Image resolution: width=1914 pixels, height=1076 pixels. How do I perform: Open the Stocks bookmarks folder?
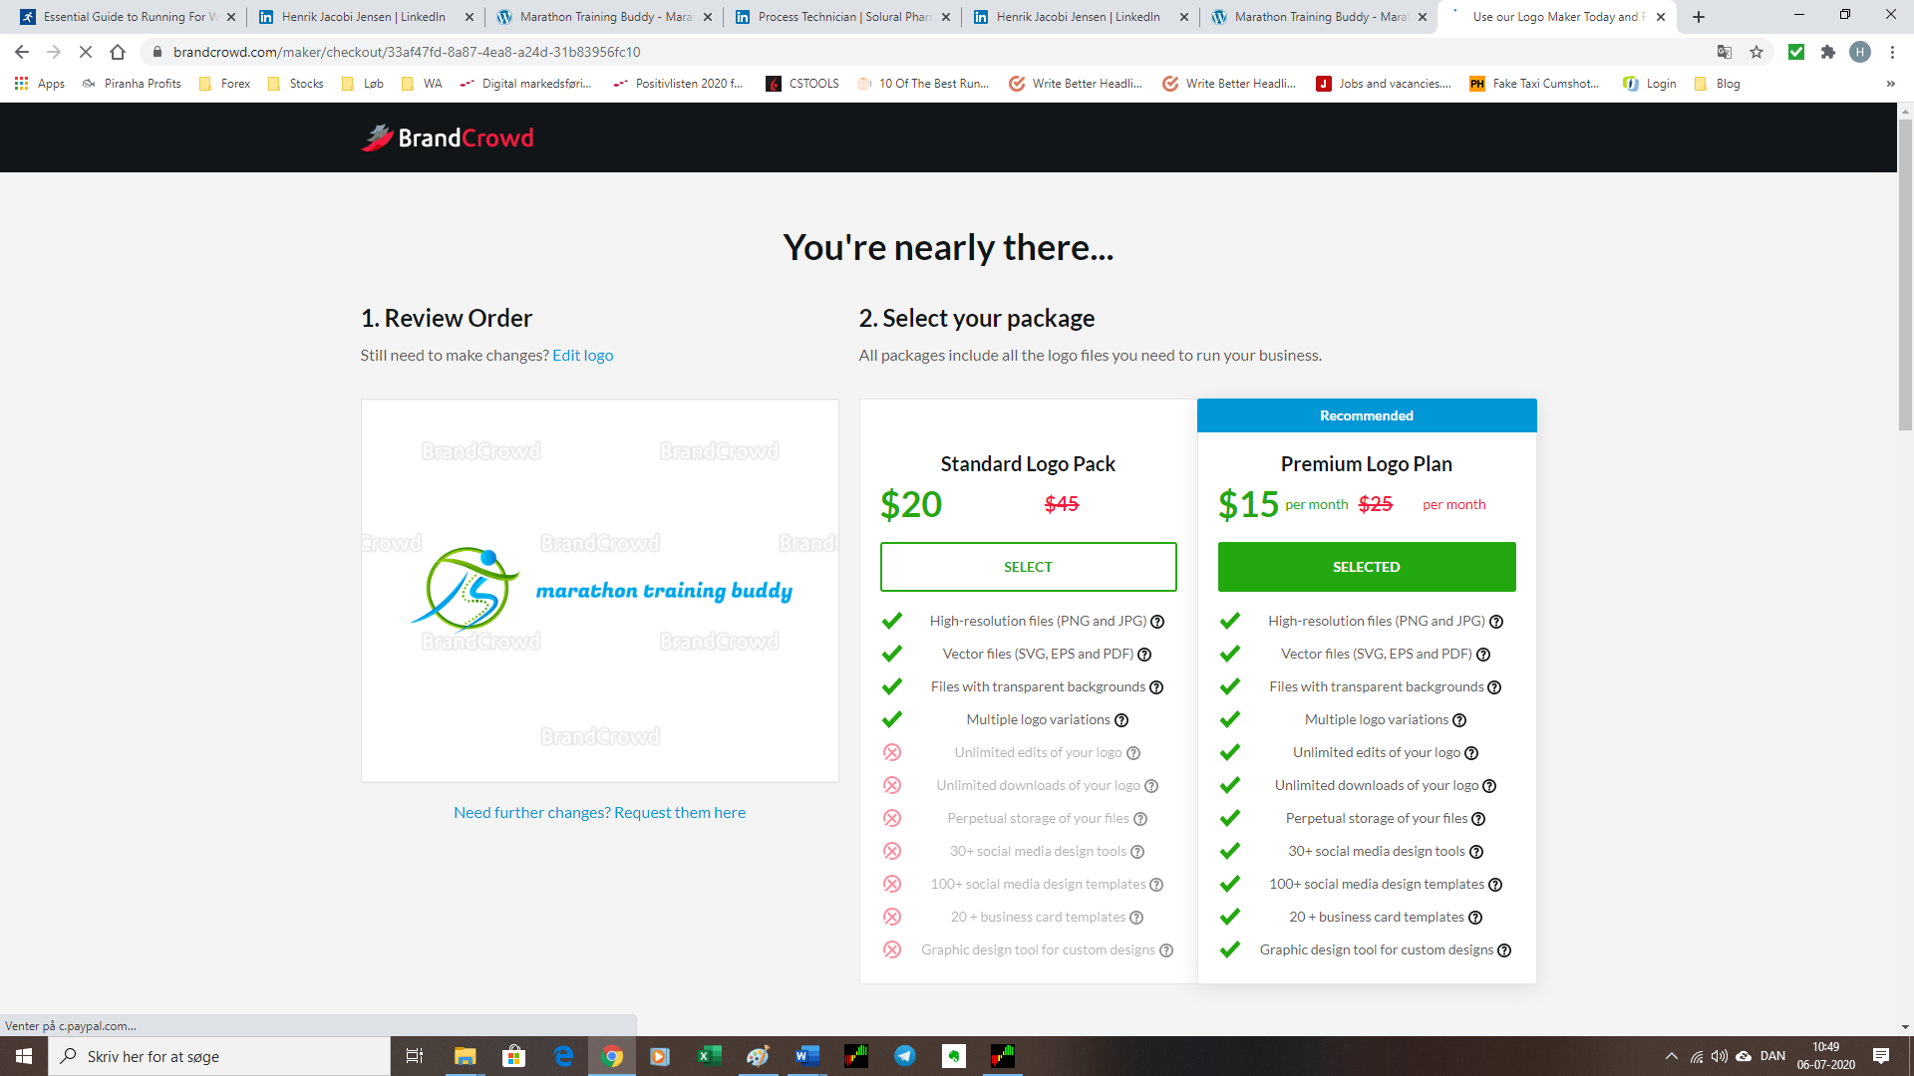pos(296,84)
